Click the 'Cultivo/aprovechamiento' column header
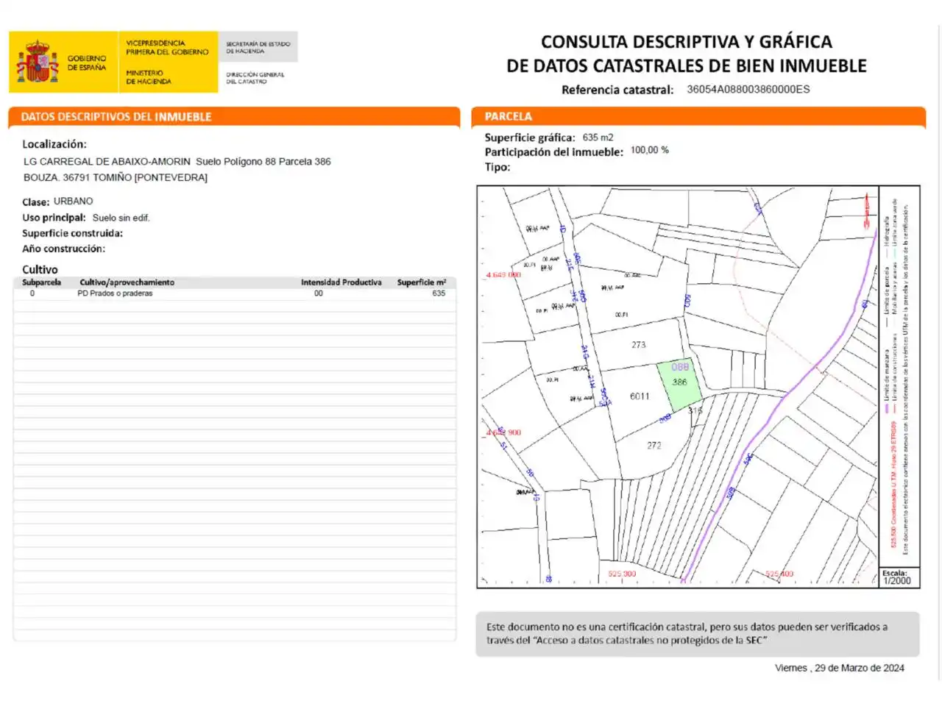Viewport: 942px width, 706px height. 127,282
